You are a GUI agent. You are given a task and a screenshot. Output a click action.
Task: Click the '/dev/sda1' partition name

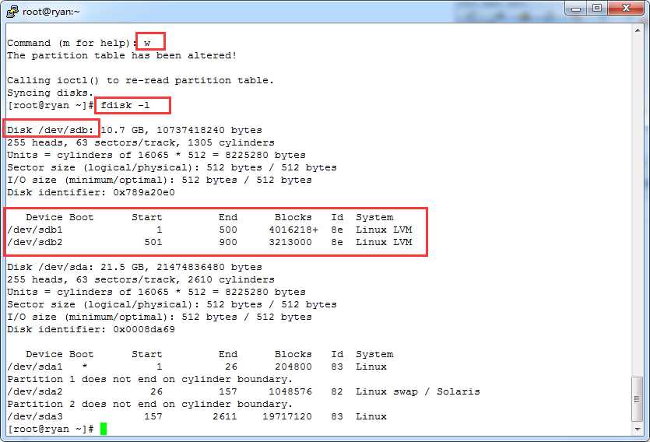click(35, 367)
